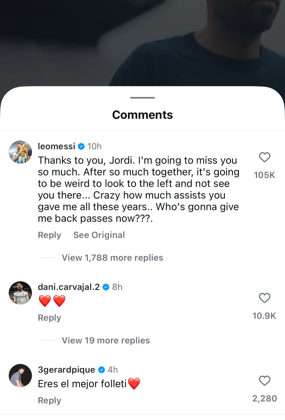Reply to leomessi's comment
This screenshot has width=285, height=420.
click(x=49, y=235)
